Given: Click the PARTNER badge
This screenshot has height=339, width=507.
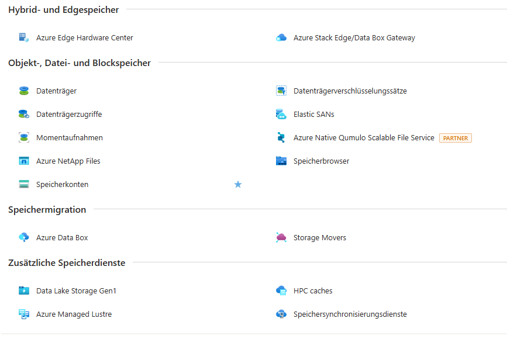Looking at the screenshot, I should click(x=456, y=137).
